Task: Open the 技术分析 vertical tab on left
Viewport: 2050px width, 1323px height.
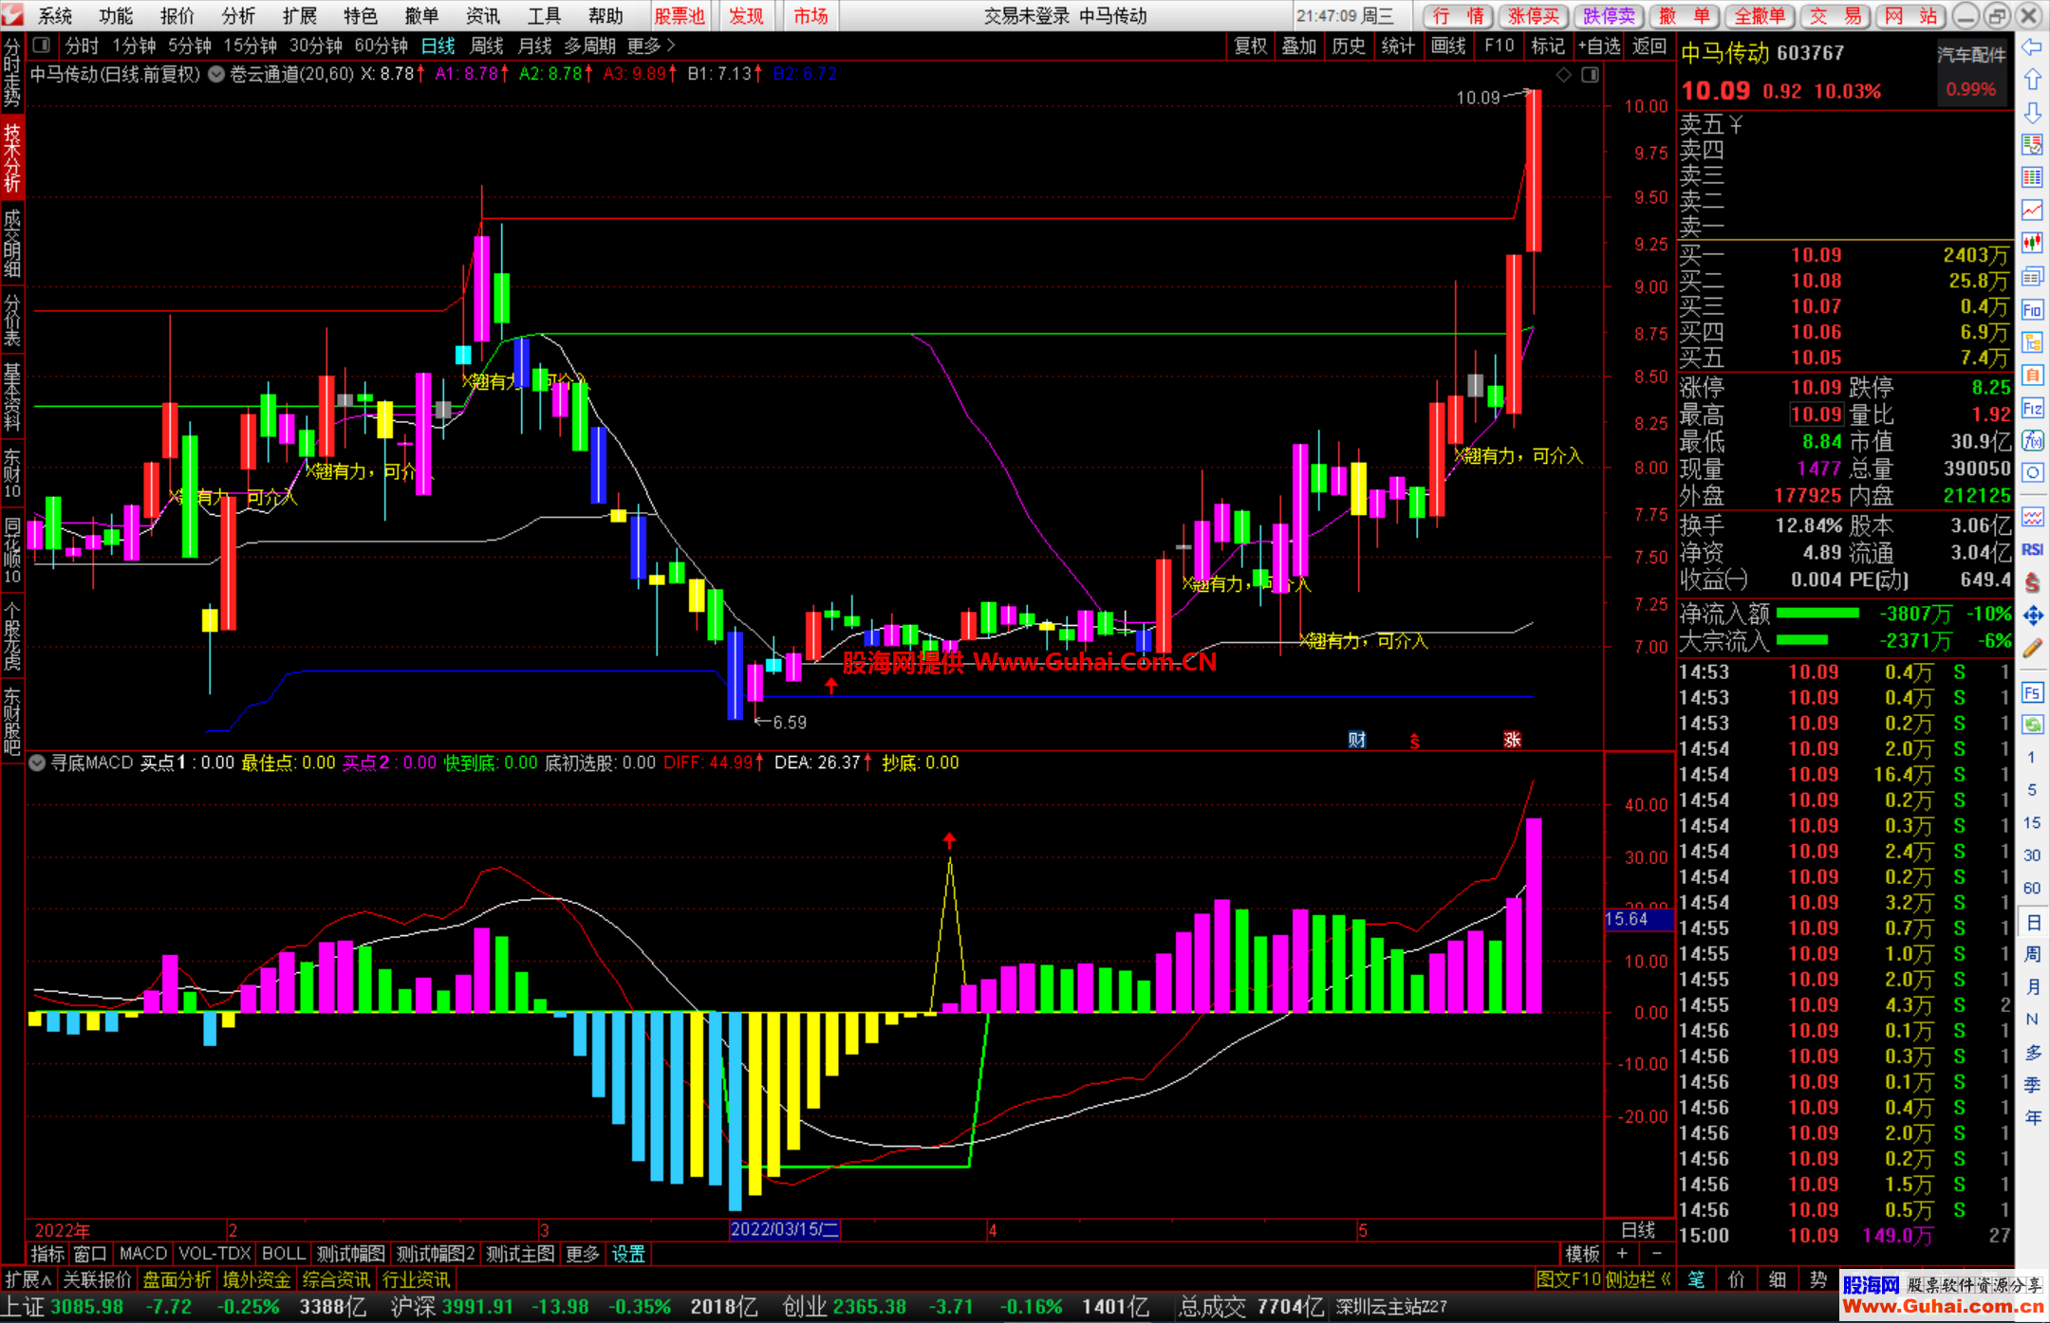Action: pyautogui.click(x=12, y=157)
